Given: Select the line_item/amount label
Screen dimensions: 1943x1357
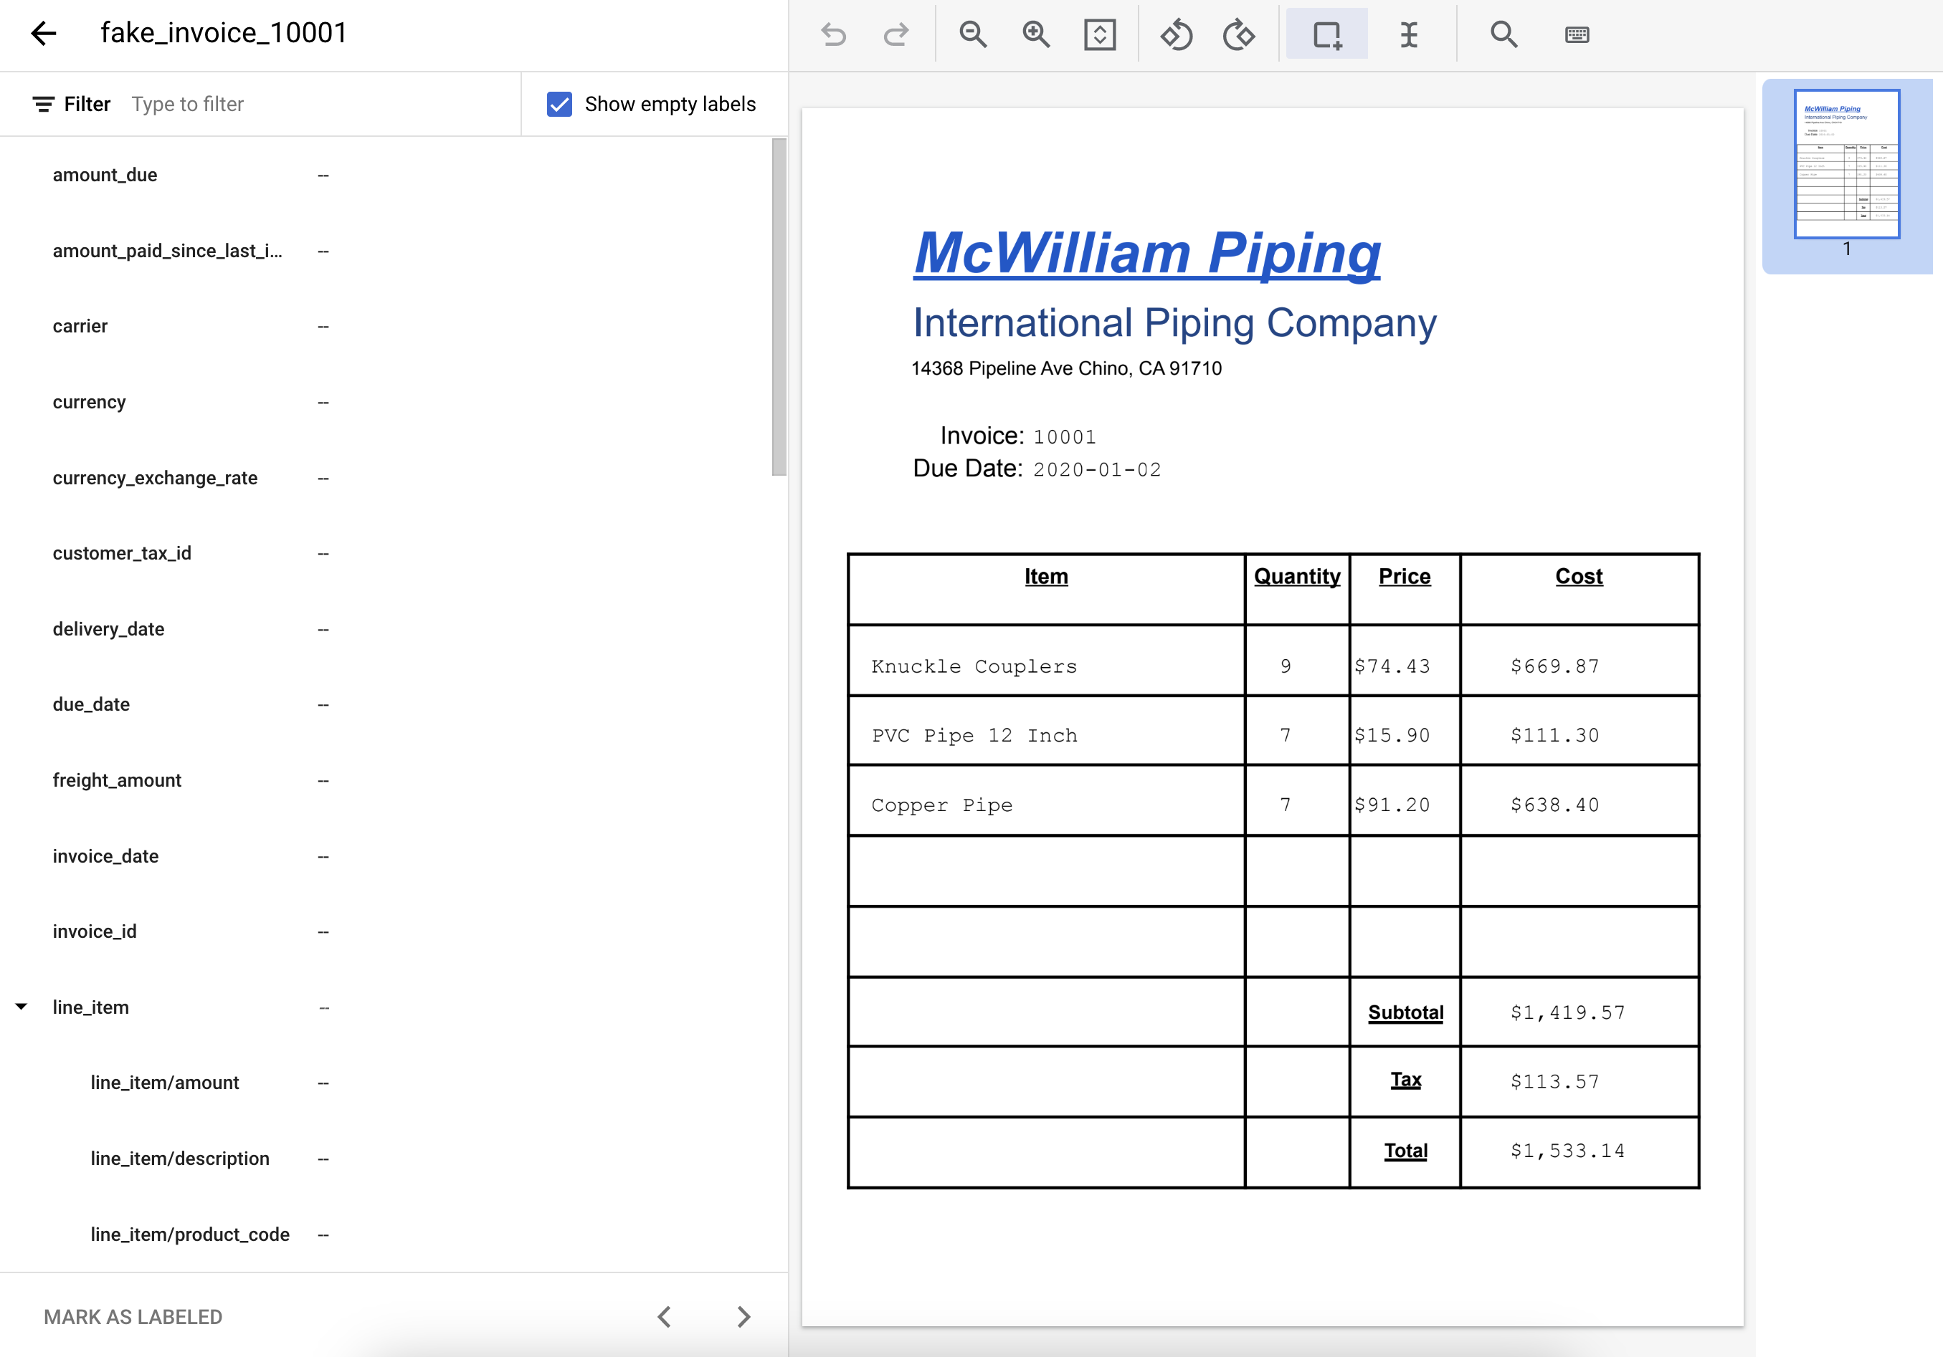Looking at the screenshot, I should click(x=165, y=1082).
